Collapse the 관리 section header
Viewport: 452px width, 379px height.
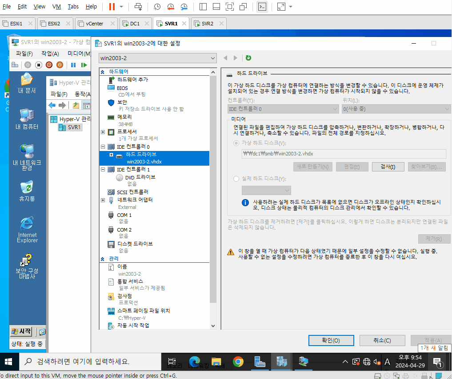point(102,259)
